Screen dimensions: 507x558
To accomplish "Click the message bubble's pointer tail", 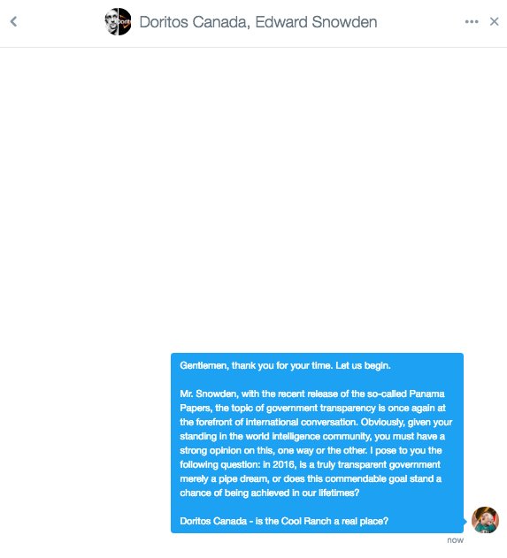I will coord(465,522).
